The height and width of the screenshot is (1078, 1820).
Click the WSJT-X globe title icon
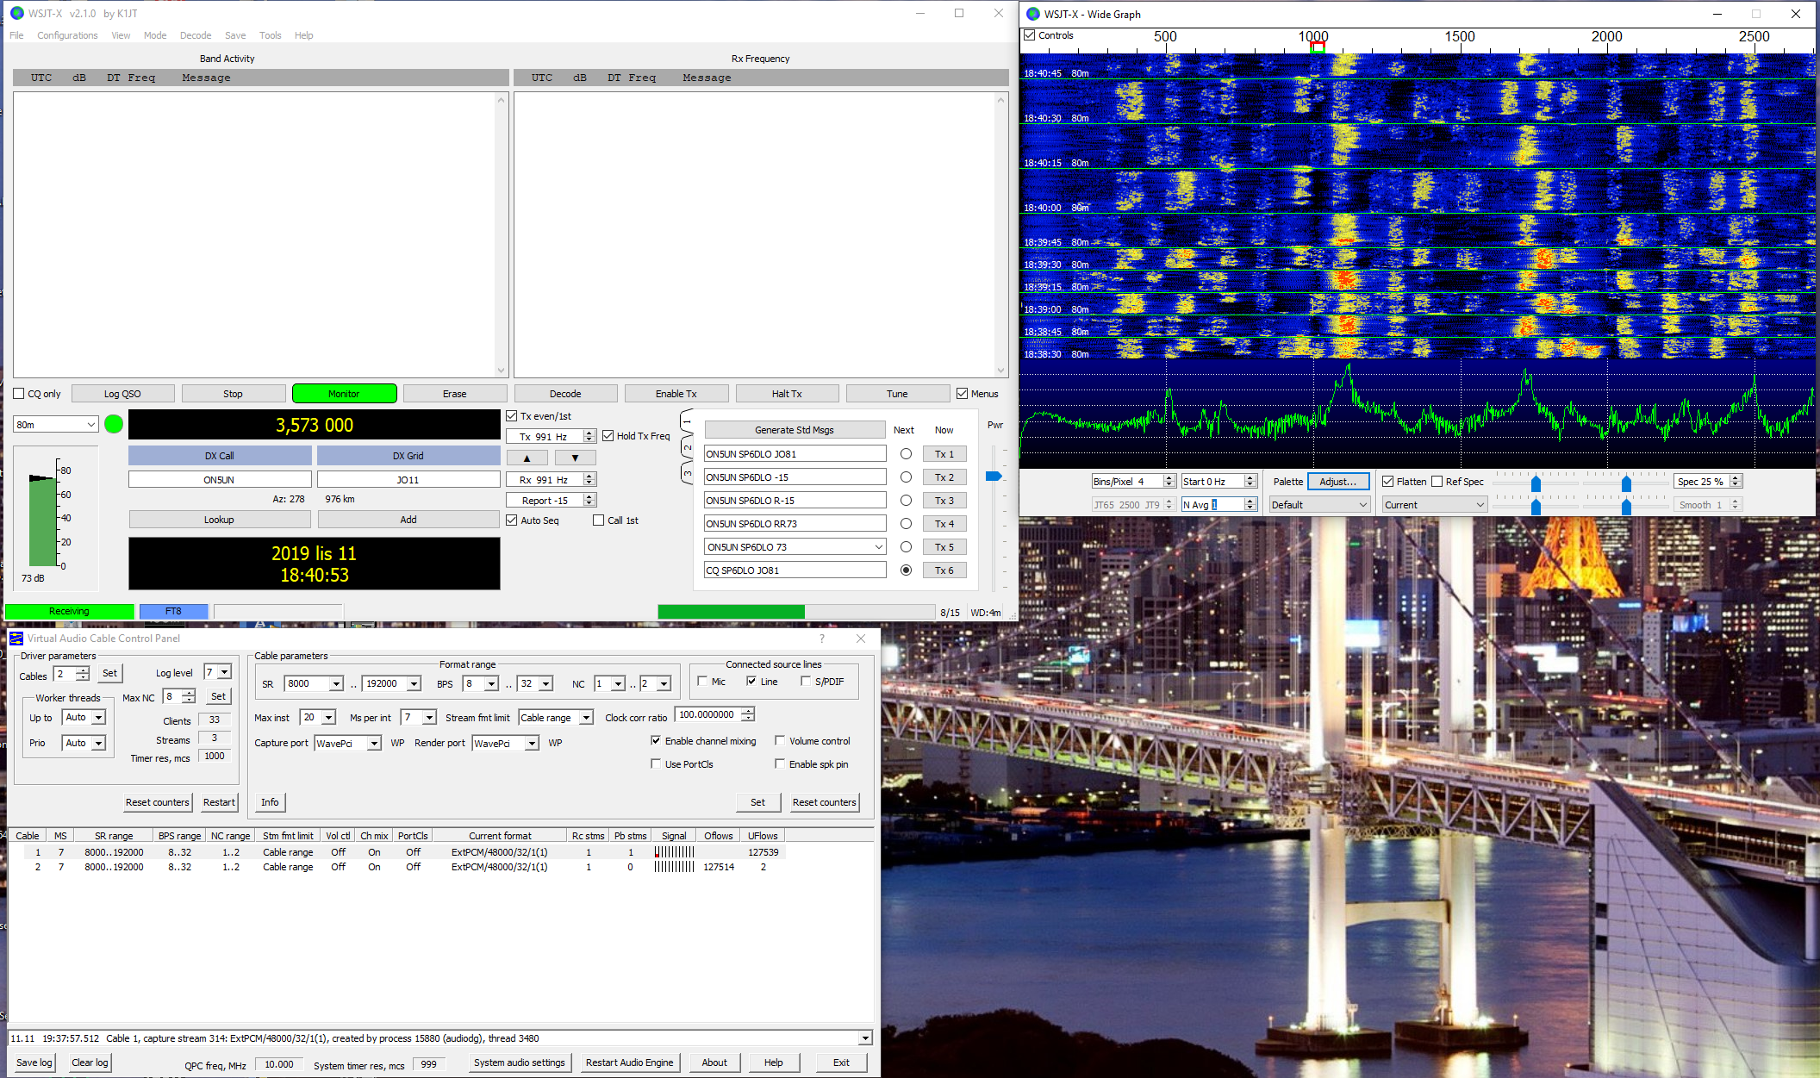(x=16, y=13)
